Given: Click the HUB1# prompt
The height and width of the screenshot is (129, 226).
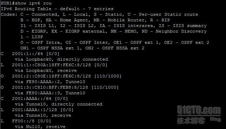Looking at the screenshot, I should [x=8, y=3].
